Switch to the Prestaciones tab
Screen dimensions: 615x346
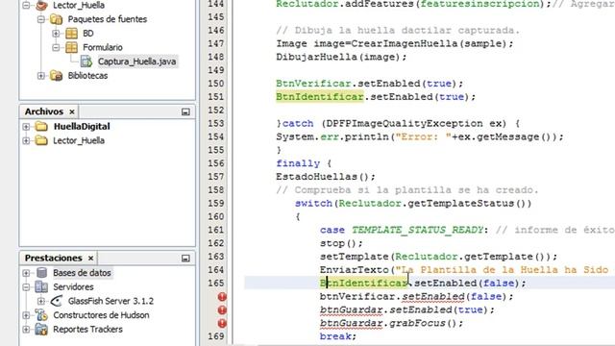pyautogui.click(x=54, y=259)
